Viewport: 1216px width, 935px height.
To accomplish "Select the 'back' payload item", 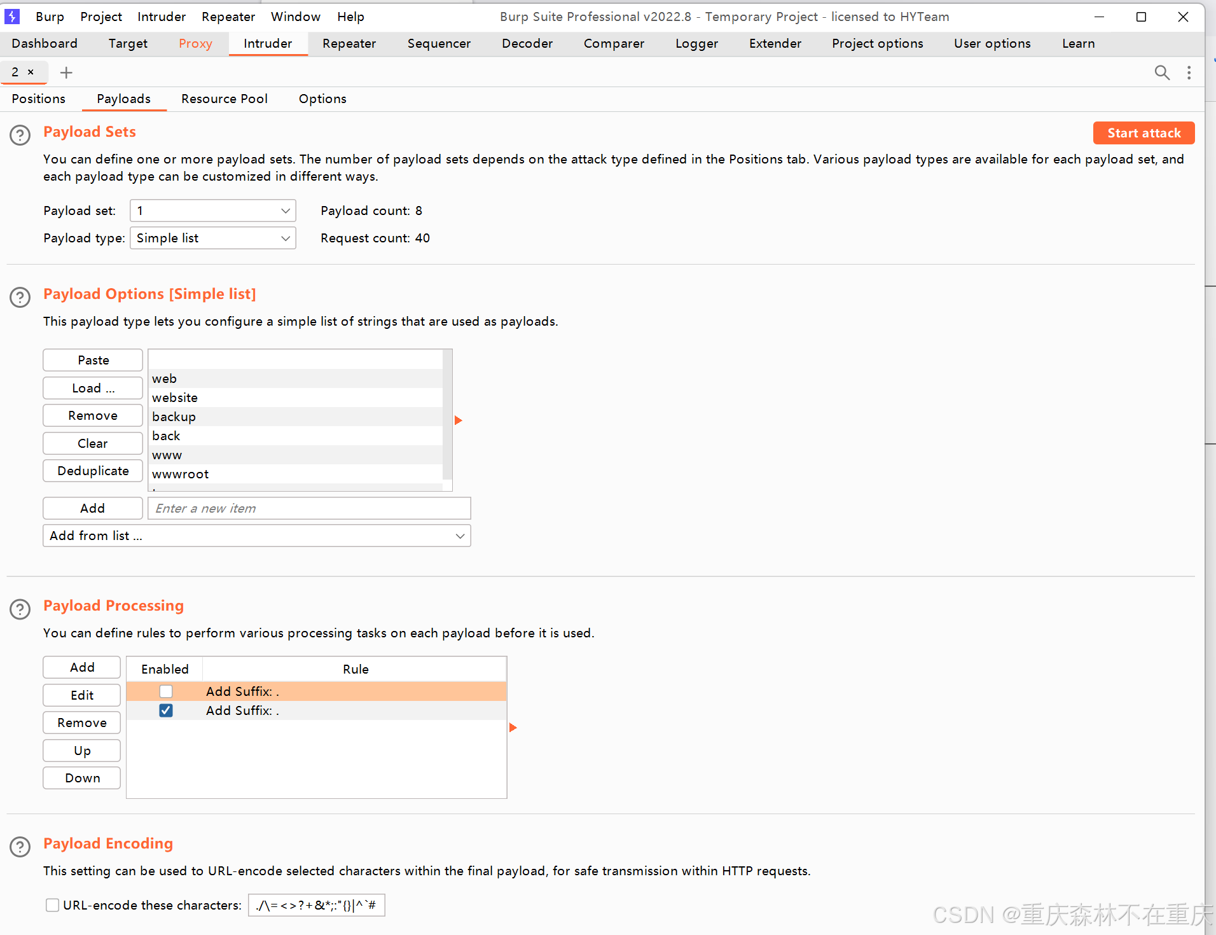I will [x=296, y=436].
